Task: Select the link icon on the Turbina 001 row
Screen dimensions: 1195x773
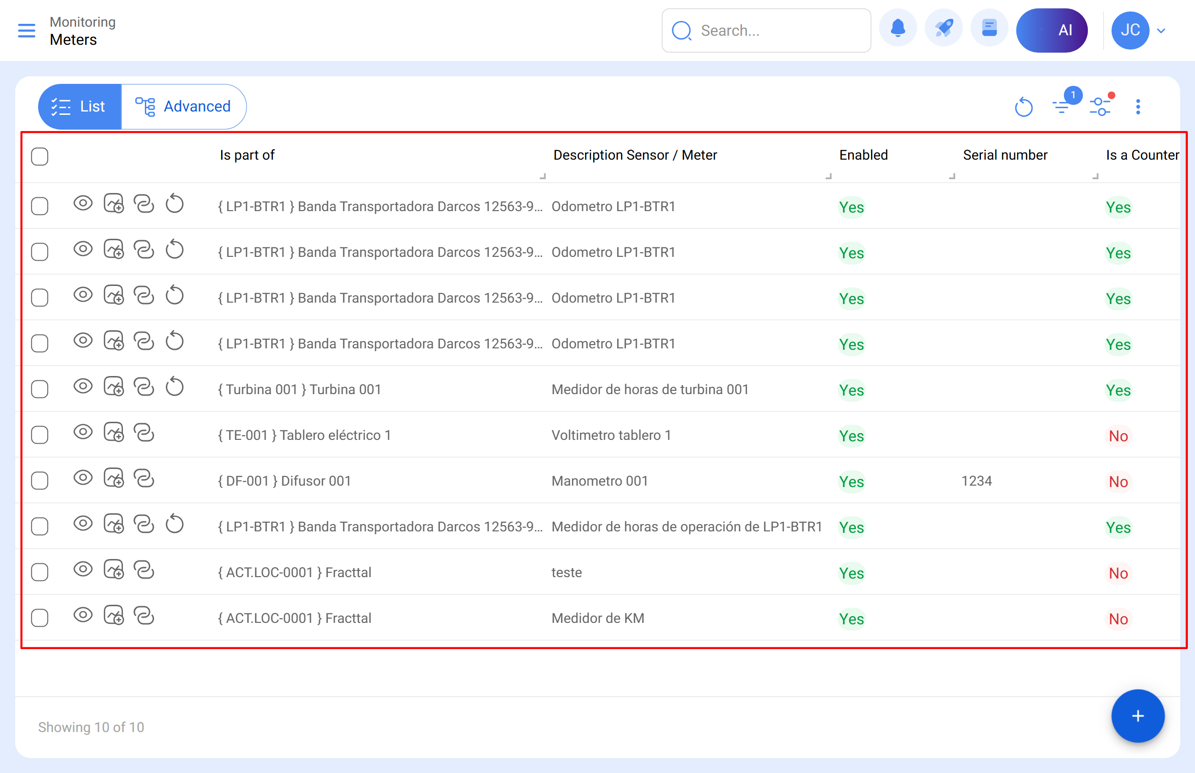Action: (144, 386)
